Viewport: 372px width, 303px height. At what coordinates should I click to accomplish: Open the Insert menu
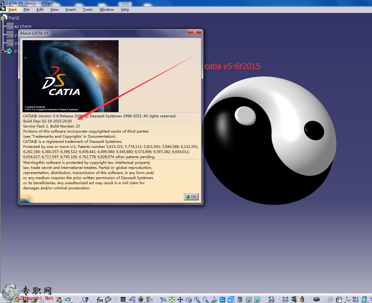point(71,10)
